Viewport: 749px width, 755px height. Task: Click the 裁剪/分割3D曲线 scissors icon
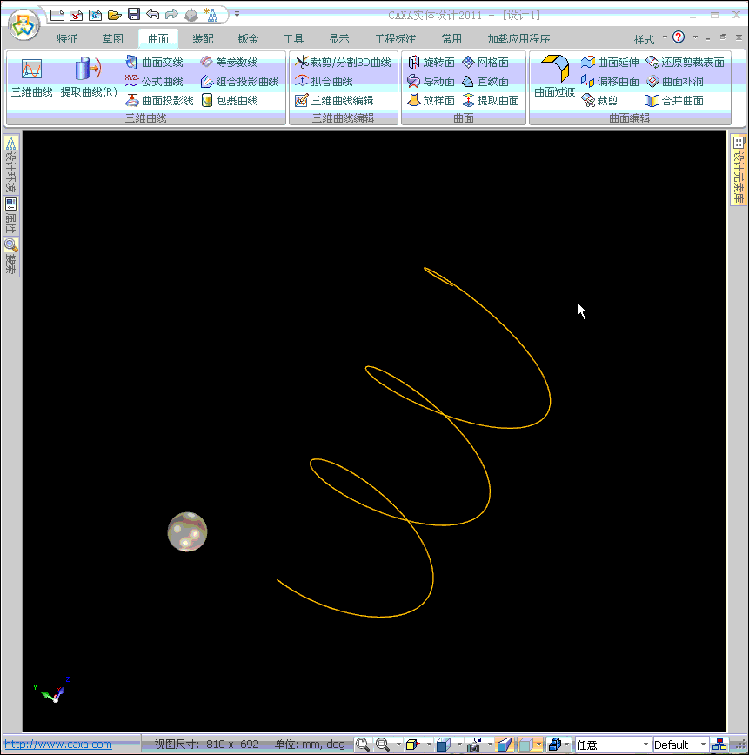click(302, 63)
